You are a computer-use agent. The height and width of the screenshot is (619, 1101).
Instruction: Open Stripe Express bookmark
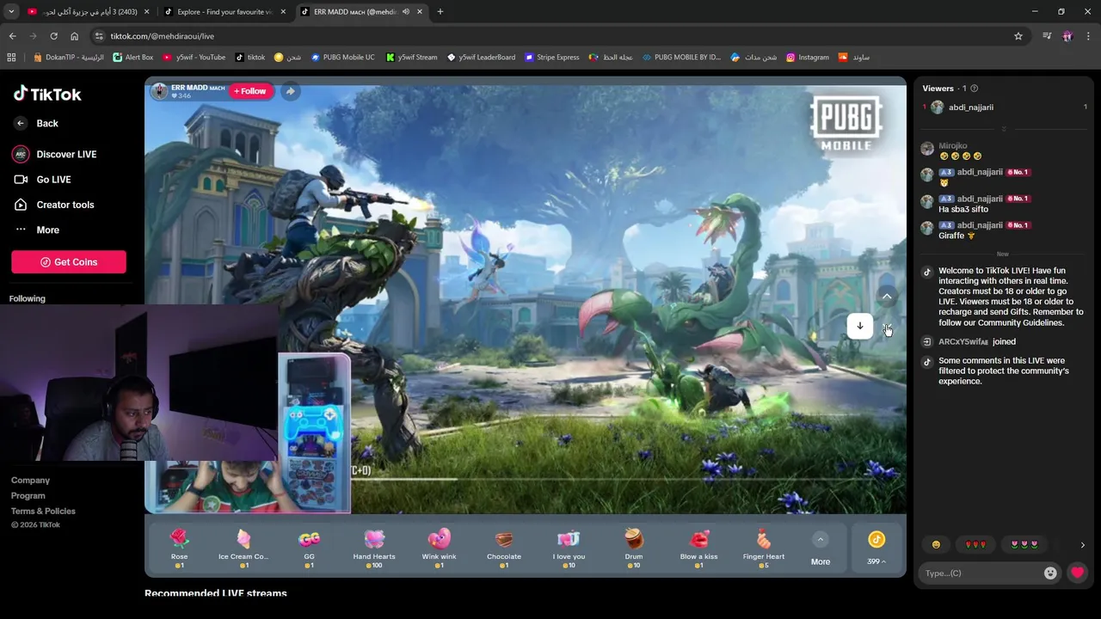551,58
